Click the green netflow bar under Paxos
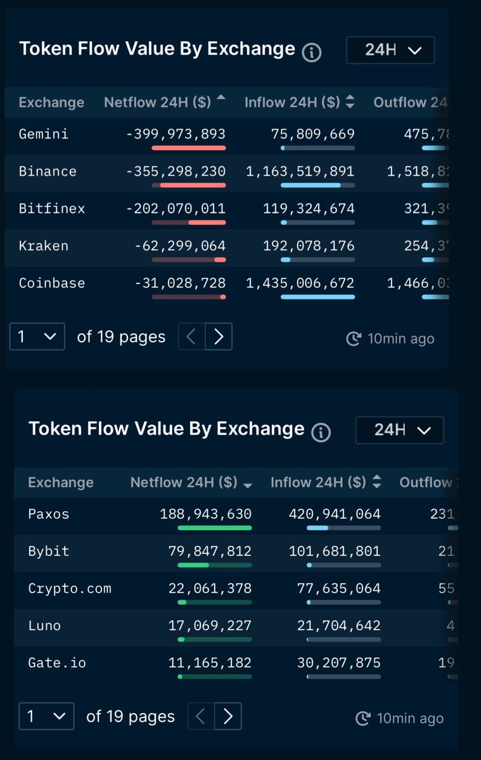481x760 pixels. 215,528
